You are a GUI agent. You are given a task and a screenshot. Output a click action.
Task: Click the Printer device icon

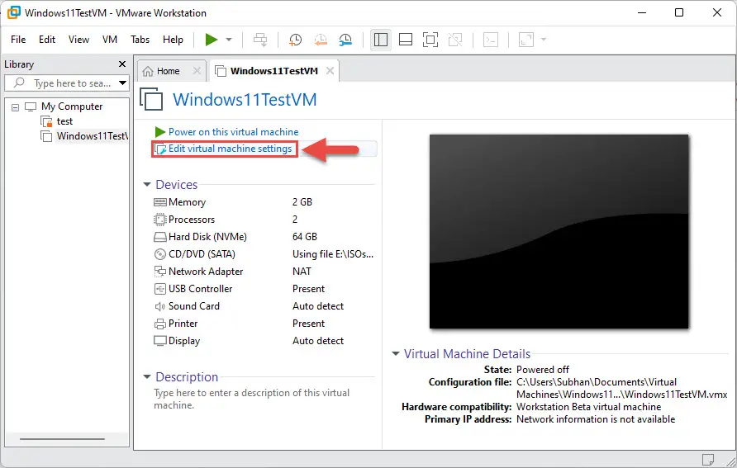[159, 324]
